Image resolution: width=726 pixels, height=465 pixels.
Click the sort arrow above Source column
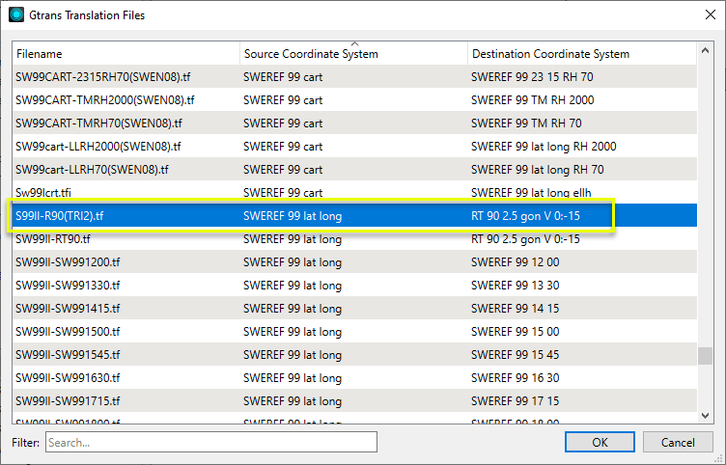pyautogui.click(x=353, y=44)
